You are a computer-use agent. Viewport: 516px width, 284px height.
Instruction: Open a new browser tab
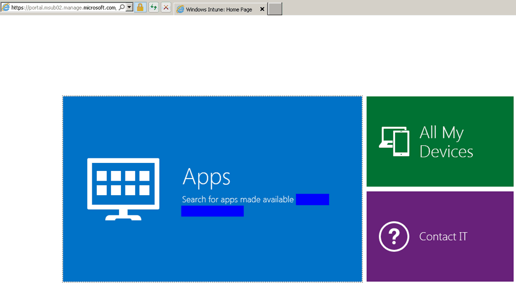(275, 9)
